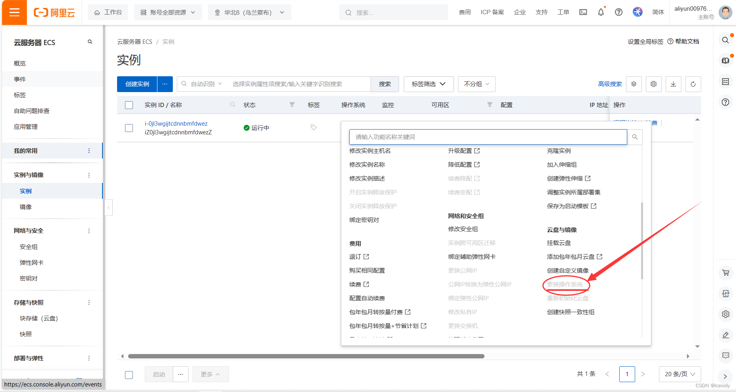Expand the 更多 bulk actions menu
The width and height of the screenshot is (736, 392).
point(210,374)
